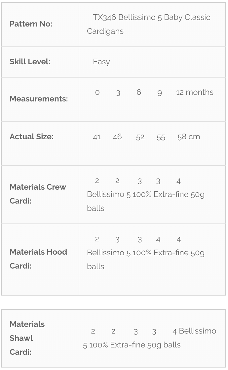The height and width of the screenshot is (370, 228).
Task: Click the "Pattern No:" label cell
Action: coord(31,24)
